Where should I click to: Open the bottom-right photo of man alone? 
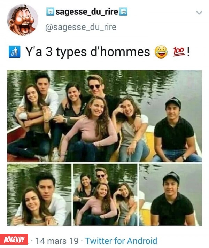tap(171, 195)
